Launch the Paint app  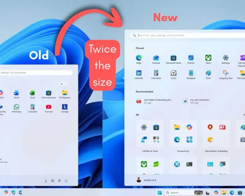tap(208, 75)
